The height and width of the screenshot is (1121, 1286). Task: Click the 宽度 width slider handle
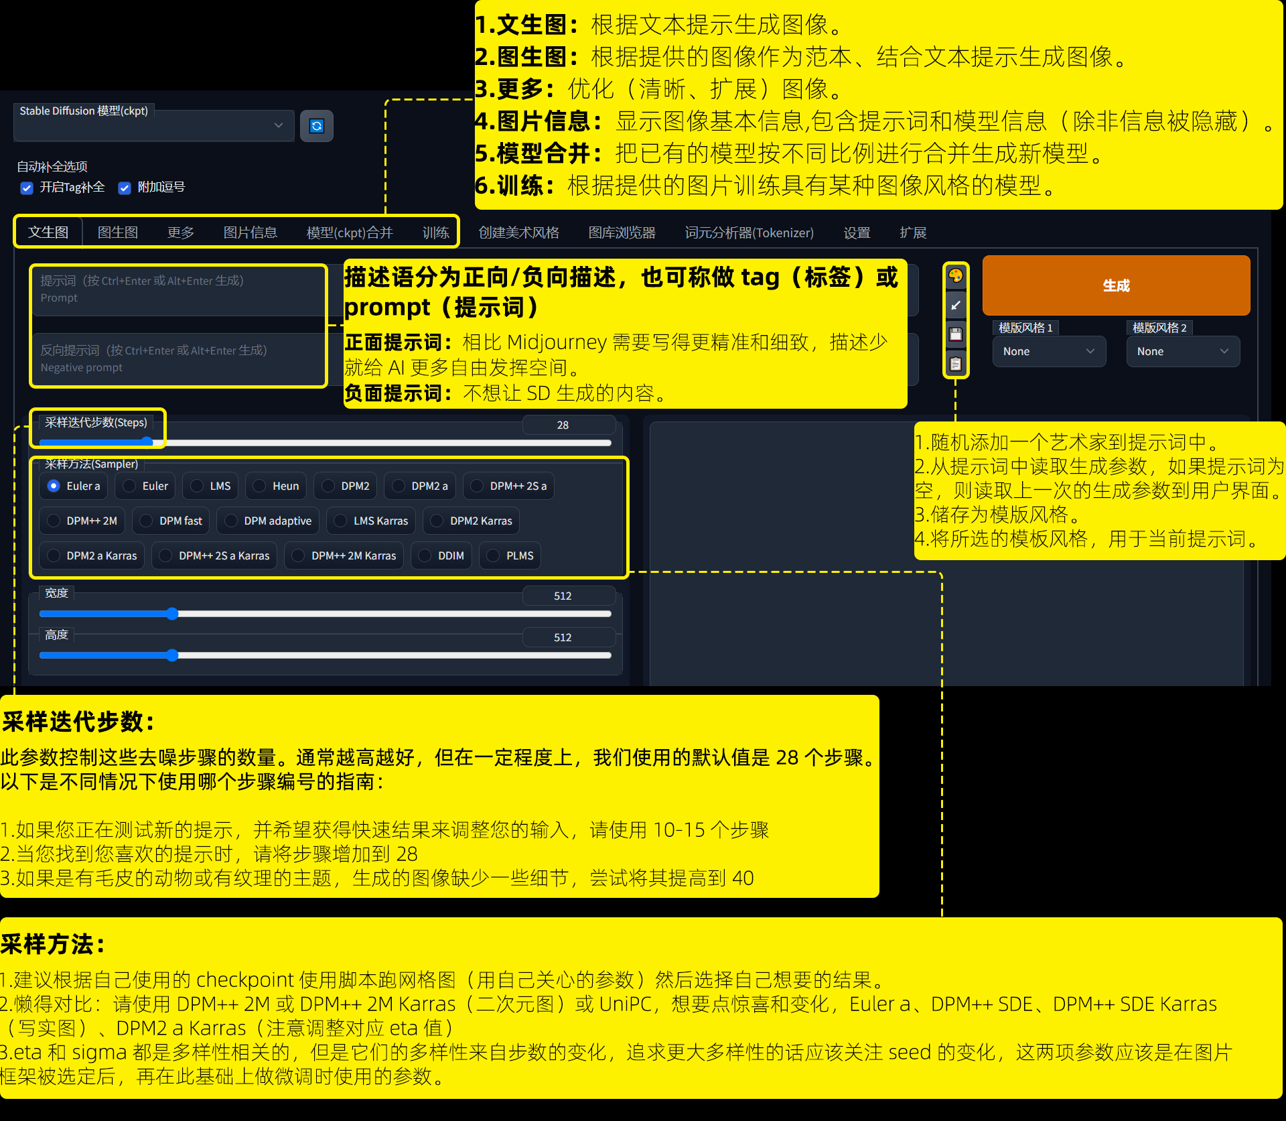click(x=172, y=614)
